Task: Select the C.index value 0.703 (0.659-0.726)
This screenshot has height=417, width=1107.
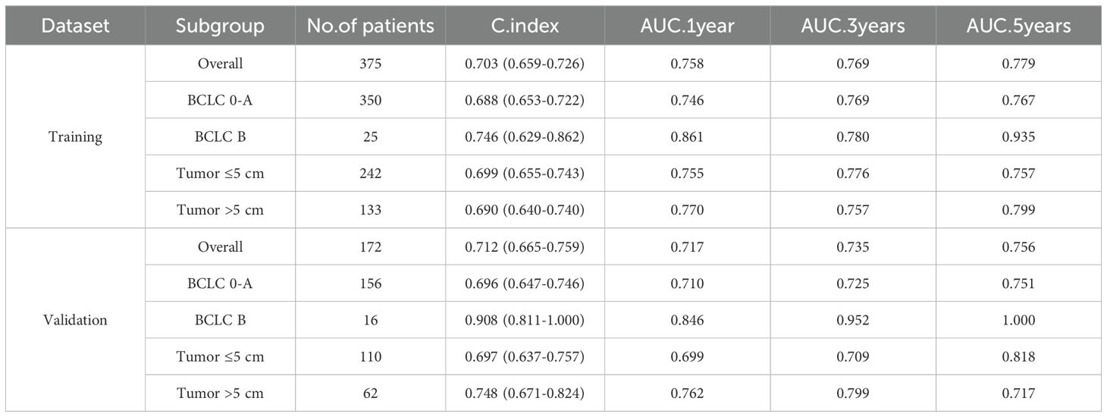Action: click(524, 64)
